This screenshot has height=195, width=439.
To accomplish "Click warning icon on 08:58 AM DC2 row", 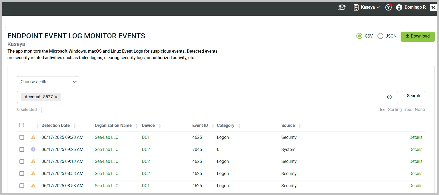I will coord(33,173).
